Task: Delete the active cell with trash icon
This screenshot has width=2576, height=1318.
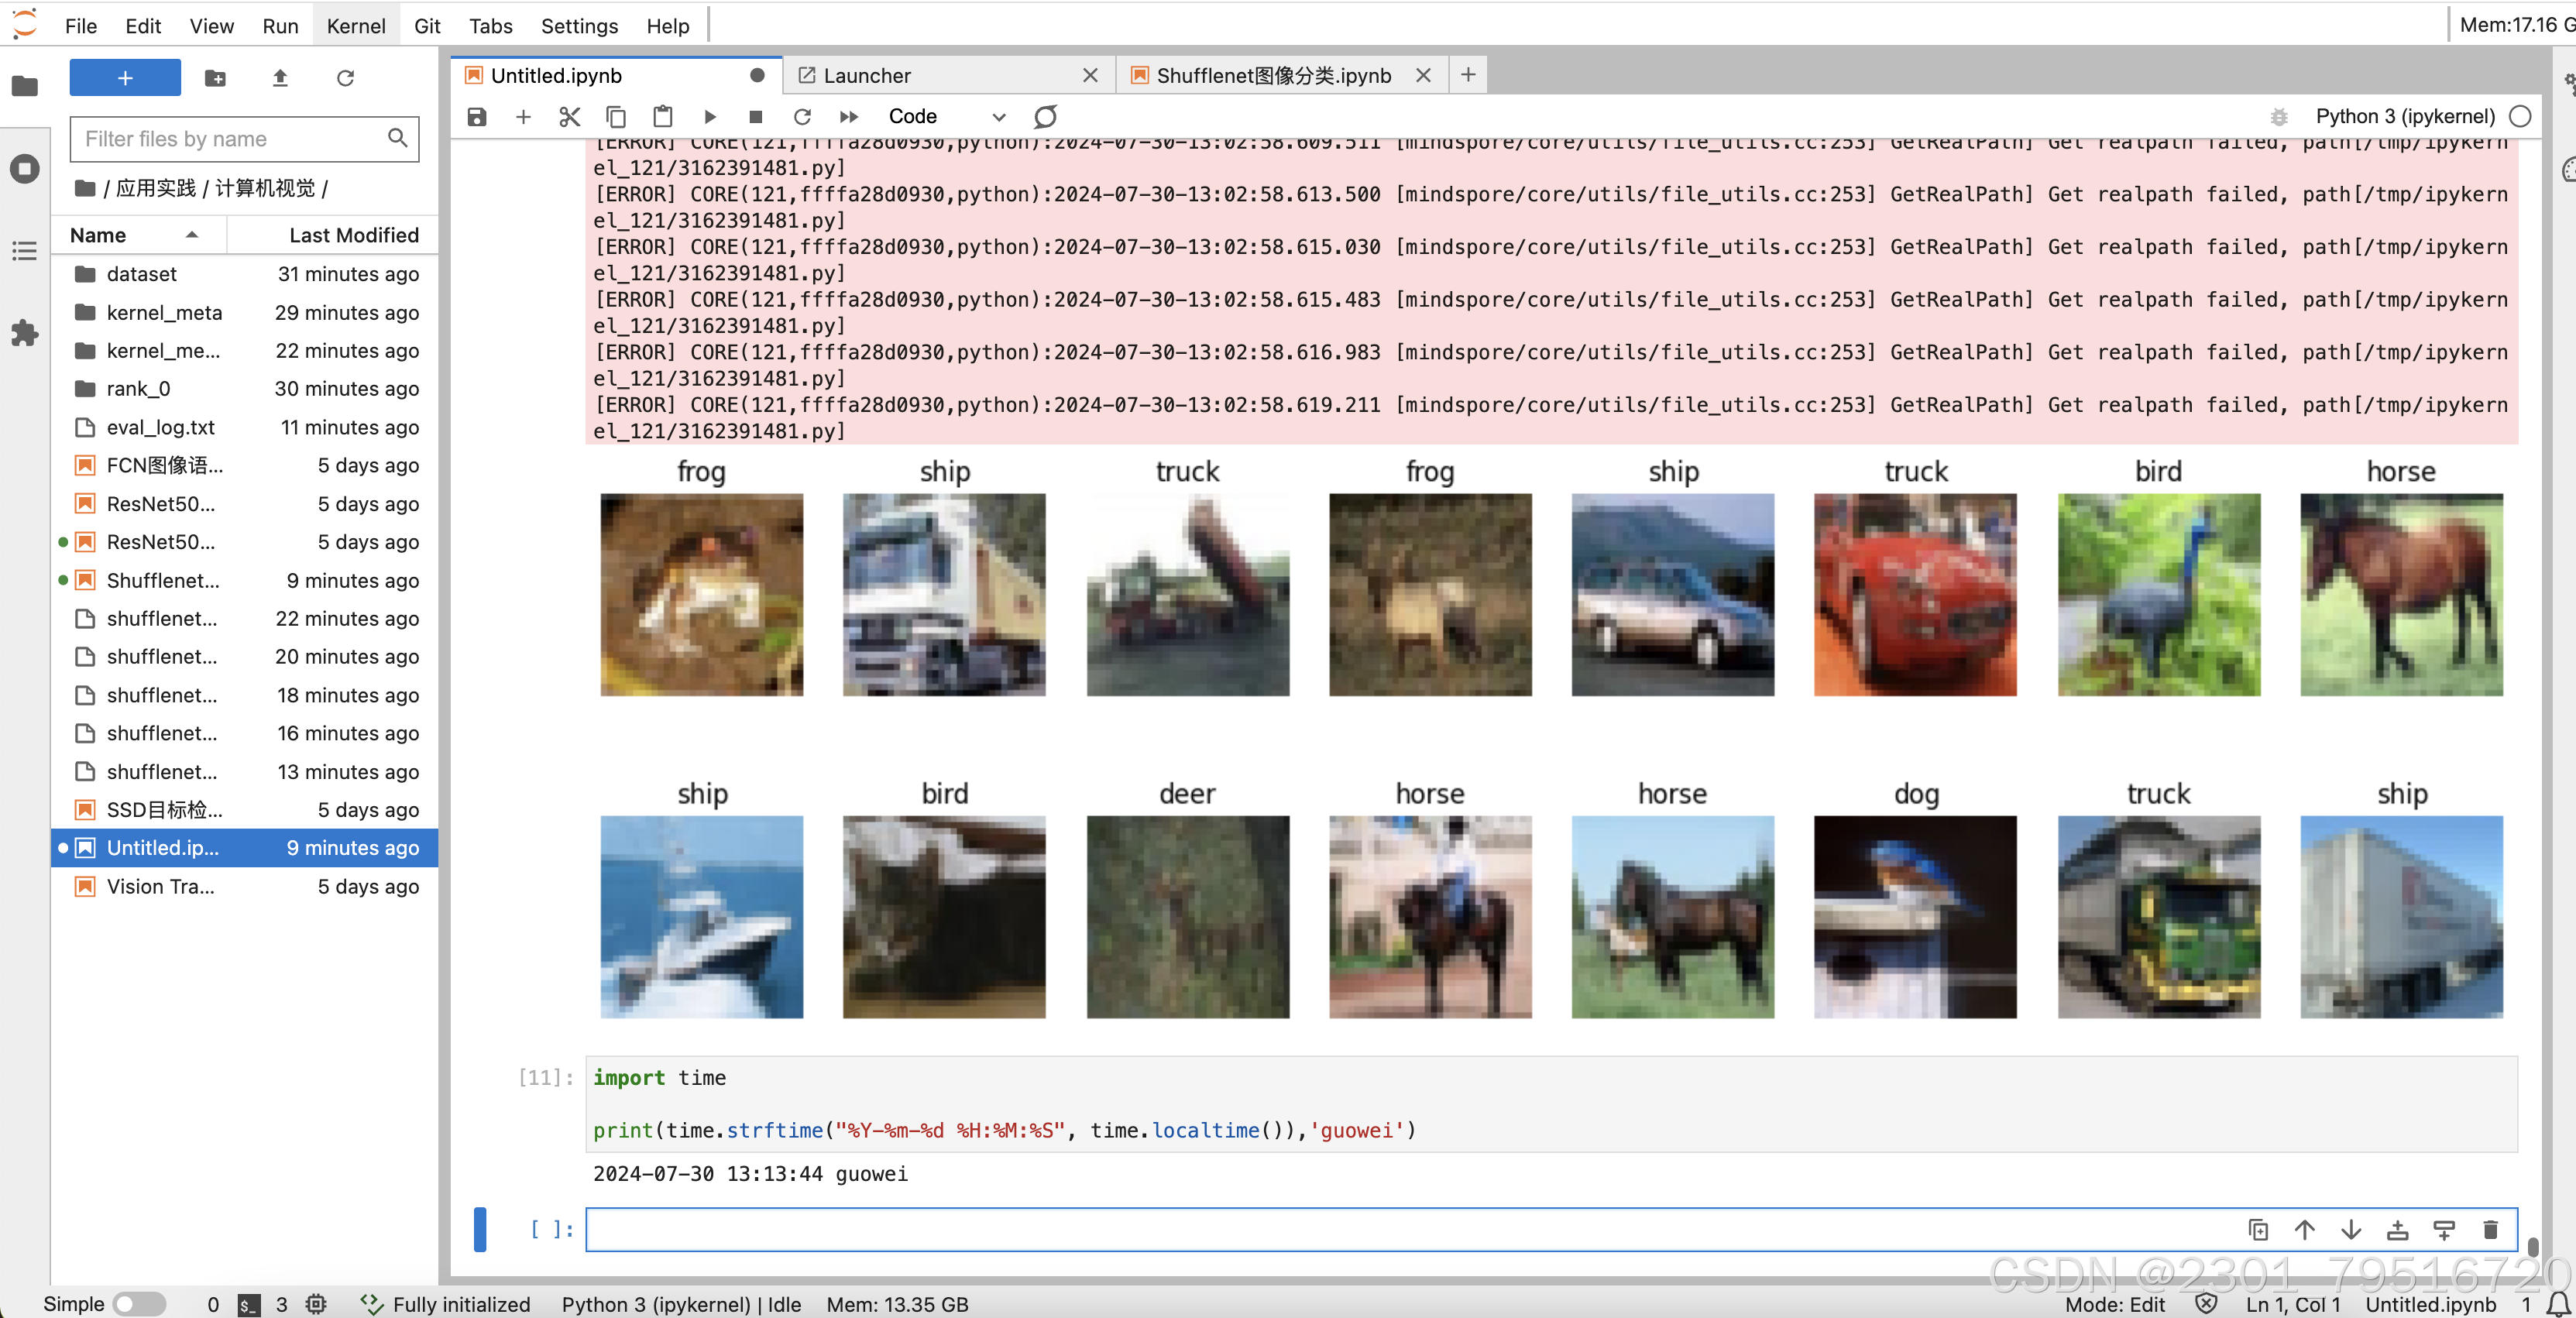Action: 2490,1230
